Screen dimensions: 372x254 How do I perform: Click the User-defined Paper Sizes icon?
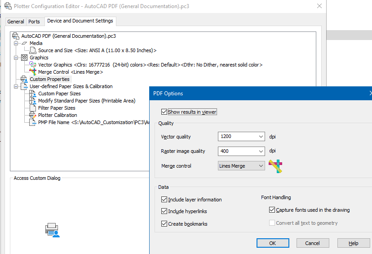24,86
